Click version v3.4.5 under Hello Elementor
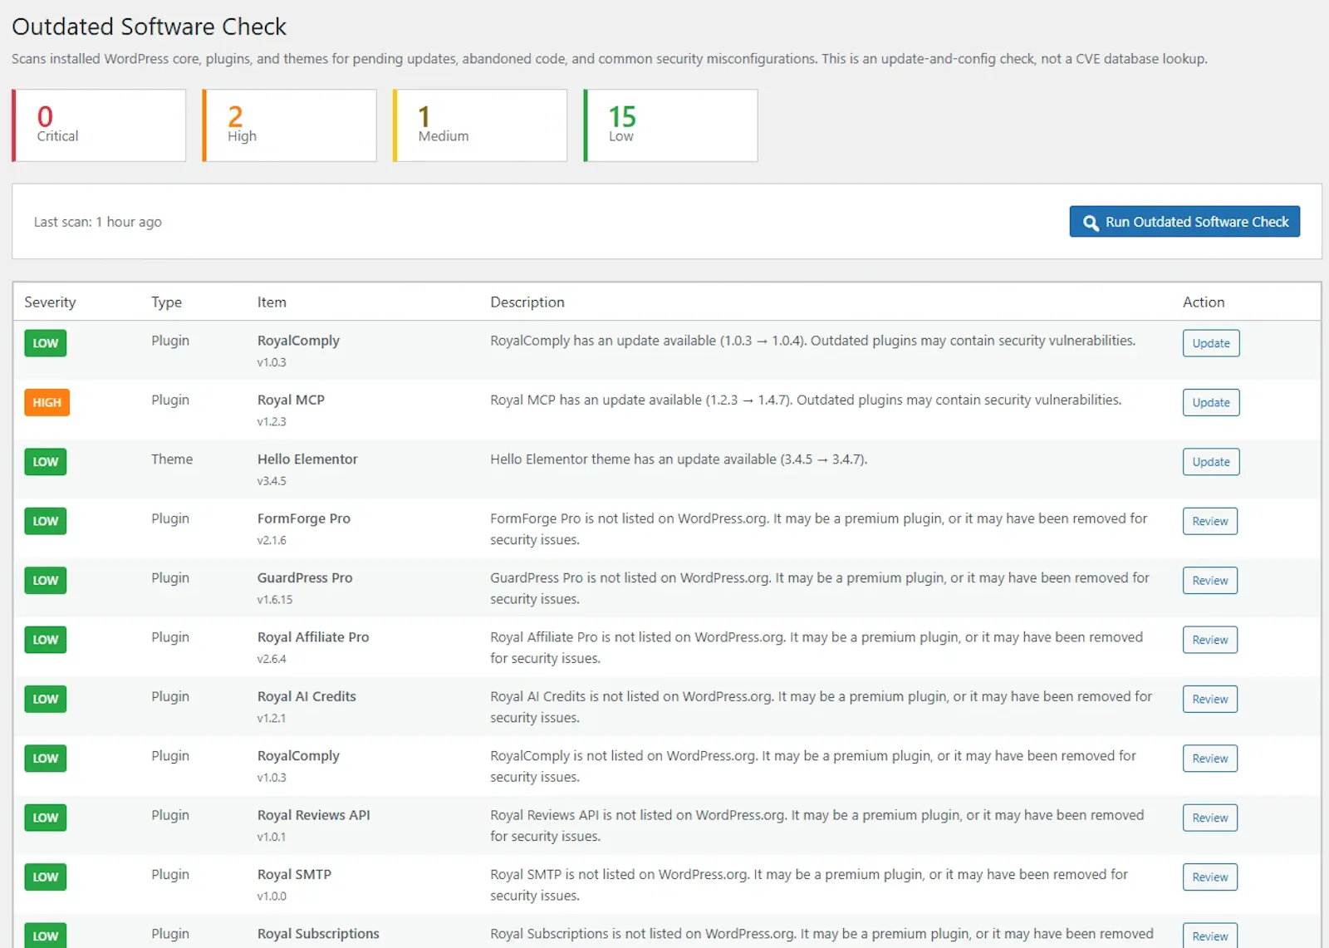1329x948 pixels. (x=272, y=481)
